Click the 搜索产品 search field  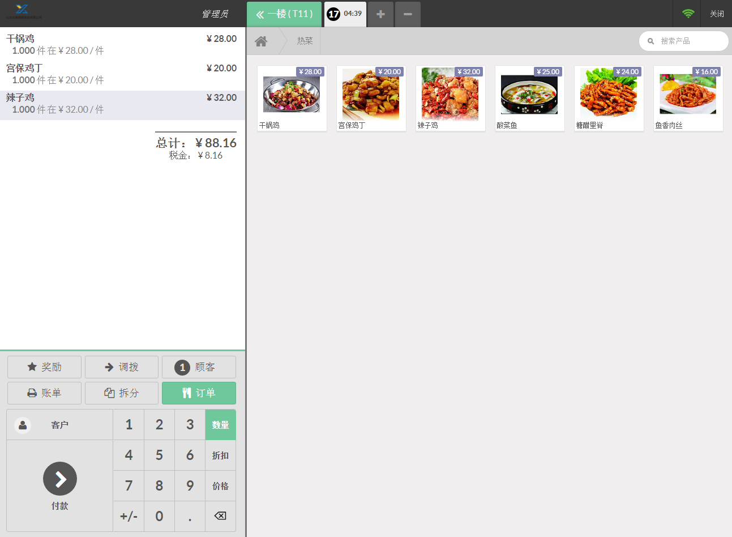(x=684, y=41)
